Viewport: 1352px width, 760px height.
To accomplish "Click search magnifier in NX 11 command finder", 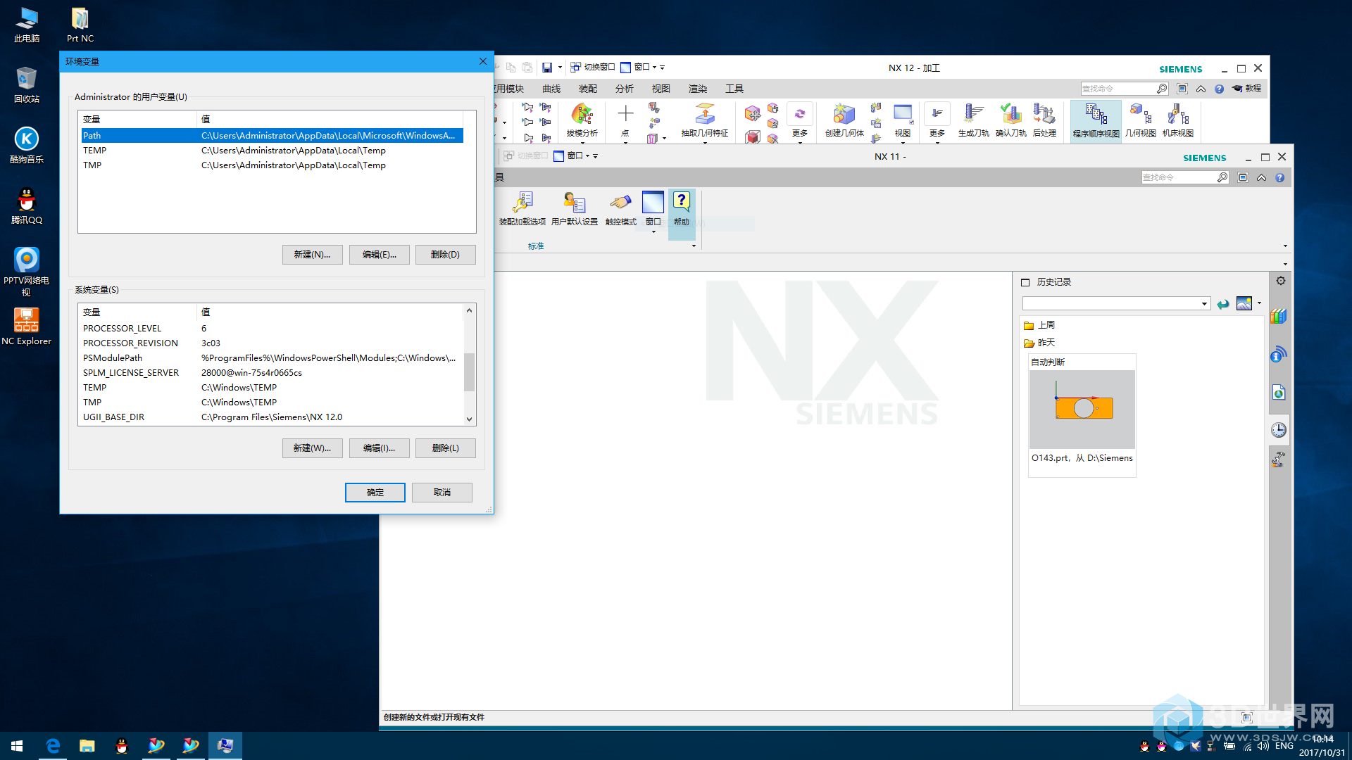I will 1222,177.
